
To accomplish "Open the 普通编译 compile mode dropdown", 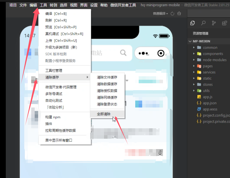I will pos(160,14).
